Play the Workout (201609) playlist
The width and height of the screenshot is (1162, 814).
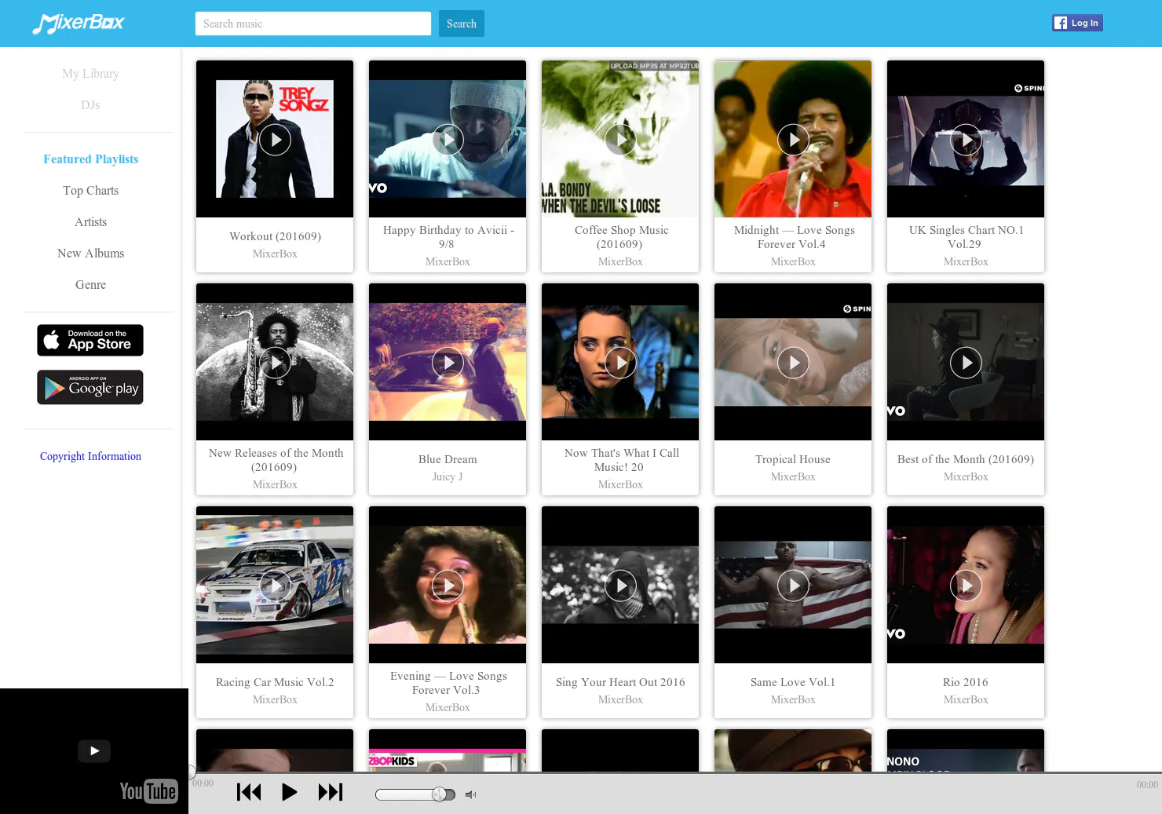pyautogui.click(x=275, y=140)
